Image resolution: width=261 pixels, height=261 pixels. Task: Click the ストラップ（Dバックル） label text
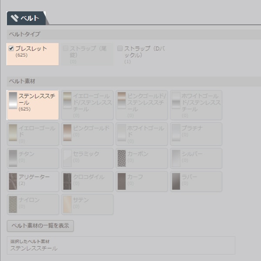point(144,52)
